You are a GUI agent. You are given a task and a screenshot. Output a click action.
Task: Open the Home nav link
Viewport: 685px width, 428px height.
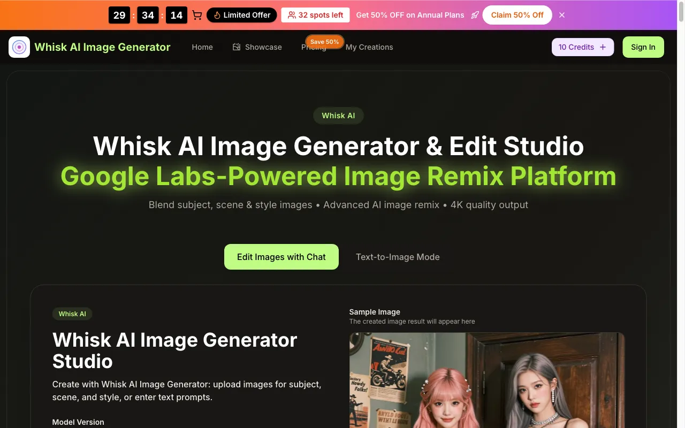[x=202, y=47]
